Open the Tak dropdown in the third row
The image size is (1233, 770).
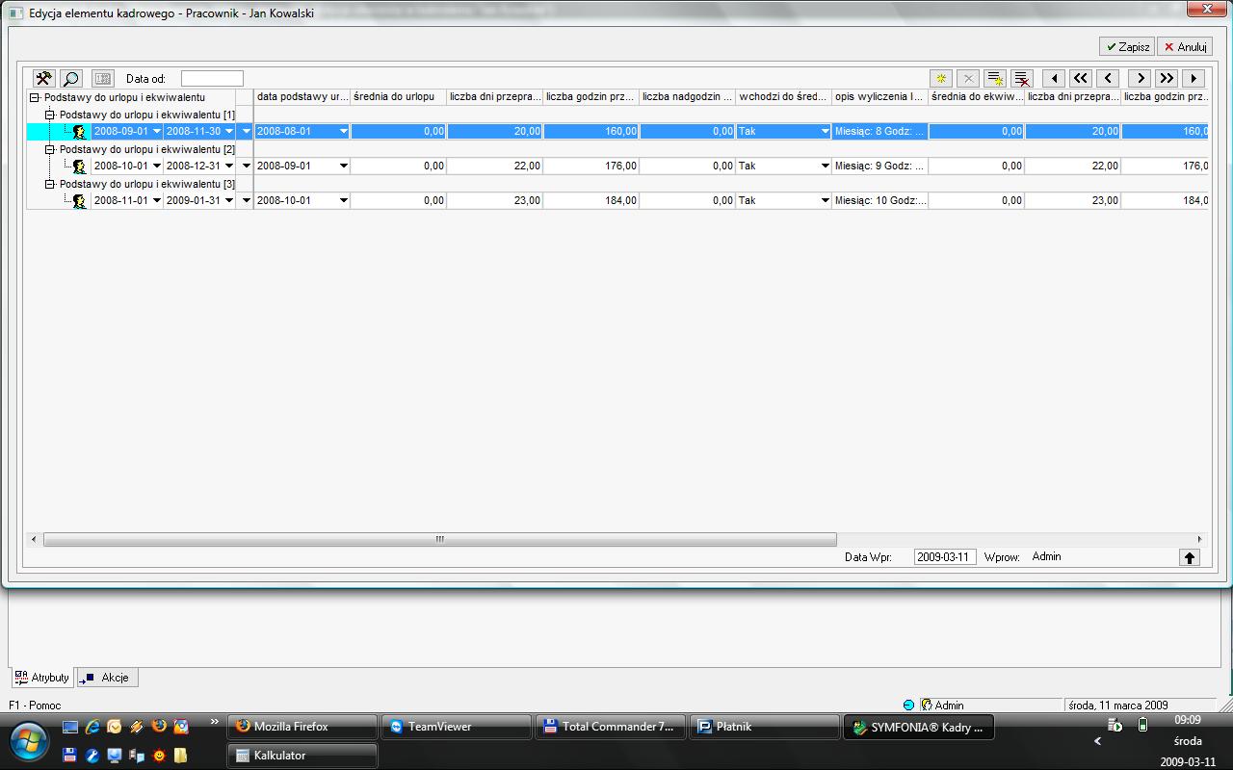click(825, 201)
